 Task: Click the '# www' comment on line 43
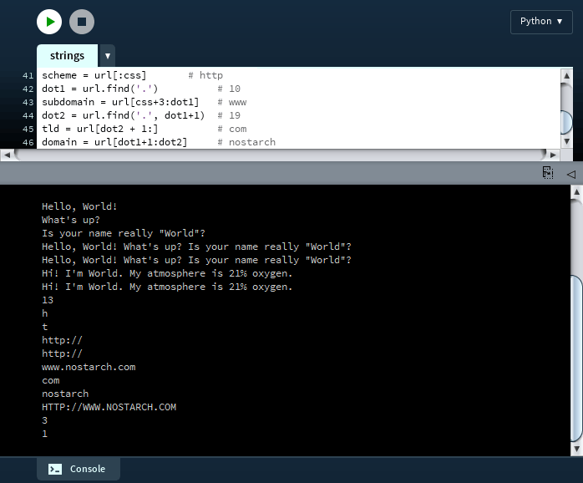click(x=232, y=102)
